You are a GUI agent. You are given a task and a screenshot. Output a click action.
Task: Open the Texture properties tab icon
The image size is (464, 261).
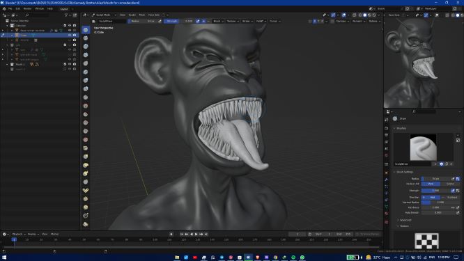tap(387, 222)
